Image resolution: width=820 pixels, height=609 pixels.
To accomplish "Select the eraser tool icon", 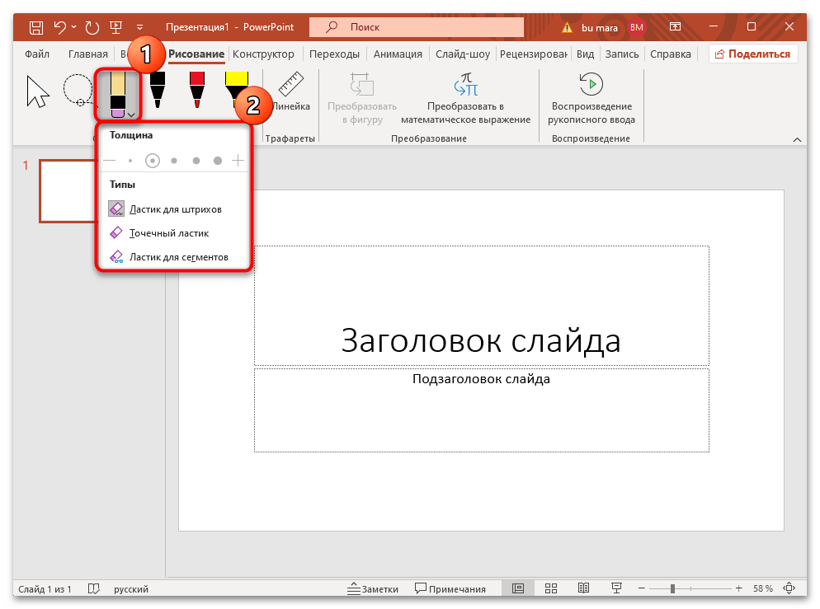I will click(x=116, y=89).
